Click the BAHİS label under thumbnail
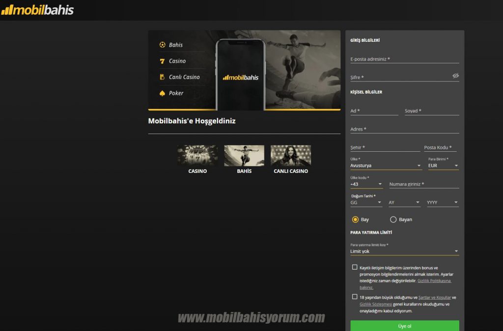503x331 pixels. pyautogui.click(x=244, y=171)
